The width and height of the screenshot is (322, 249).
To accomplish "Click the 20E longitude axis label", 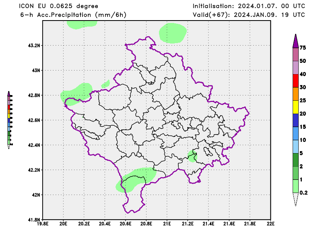I will click(x=63, y=224).
